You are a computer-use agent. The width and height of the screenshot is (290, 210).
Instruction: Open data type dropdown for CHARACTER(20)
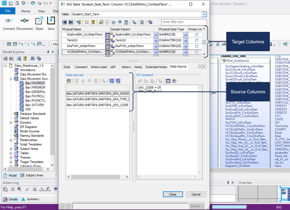[x=186, y=46]
